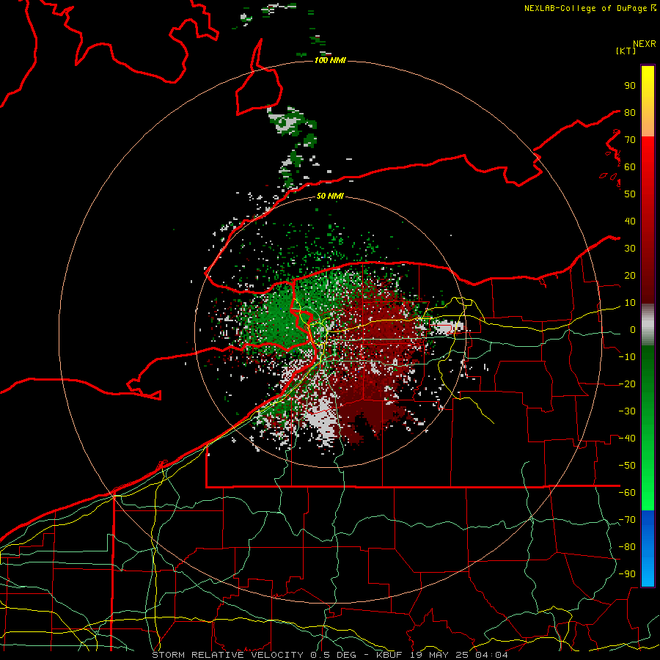Viewport: 660px width, 660px height.
Task: Click the 20 value on velocity scale
Action: (x=630, y=275)
